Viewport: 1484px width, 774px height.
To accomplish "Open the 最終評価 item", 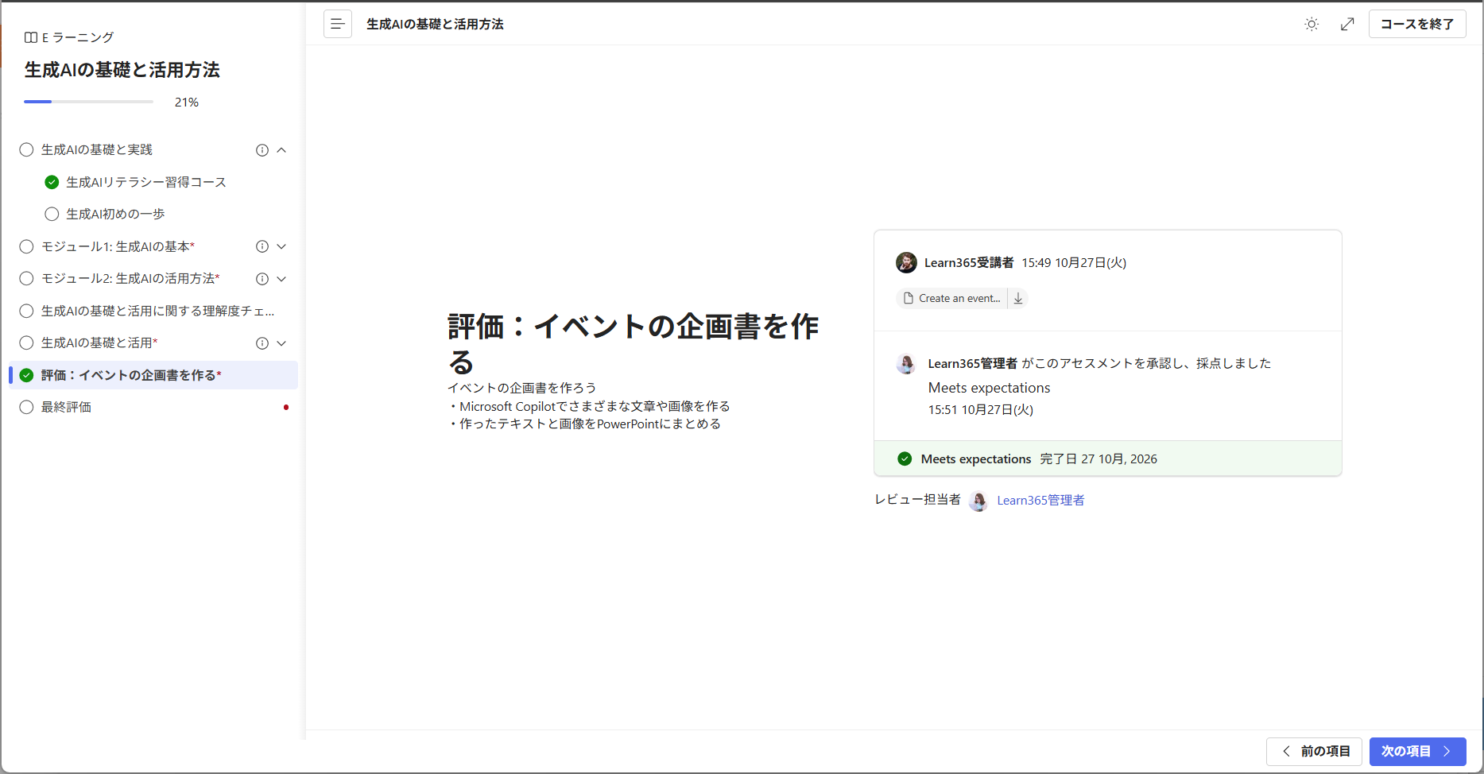I will 66,407.
